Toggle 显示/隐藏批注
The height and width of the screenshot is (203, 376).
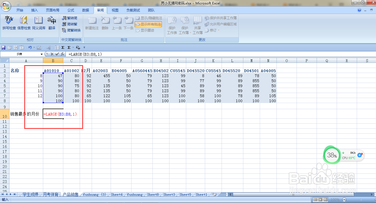(149, 18)
